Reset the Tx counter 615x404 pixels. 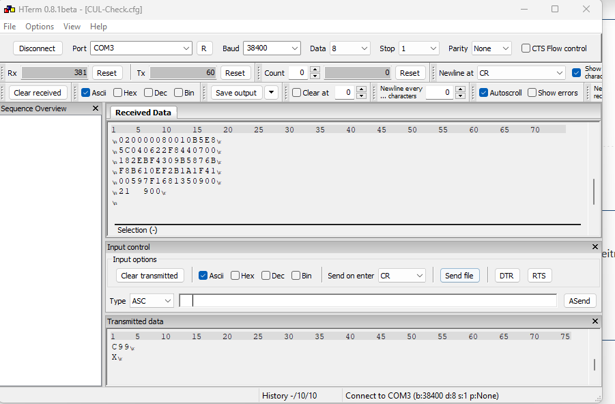(x=235, y=73)
